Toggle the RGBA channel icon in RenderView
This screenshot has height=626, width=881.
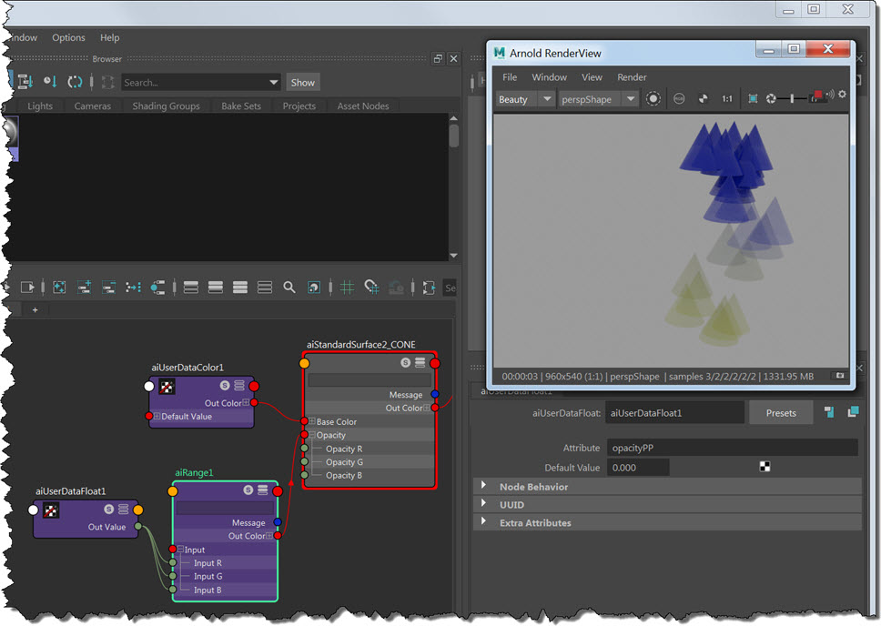[678, 99]
